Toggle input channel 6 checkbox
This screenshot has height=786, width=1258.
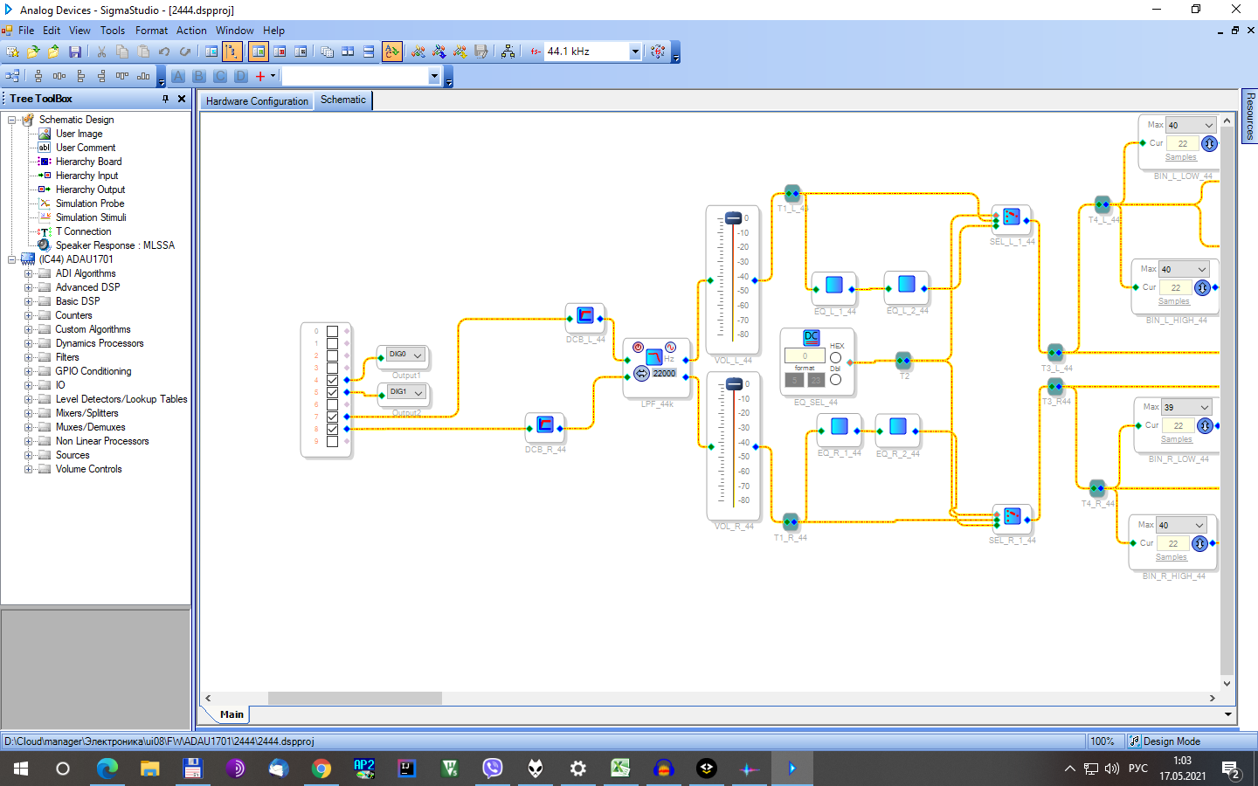click(332, 404)
